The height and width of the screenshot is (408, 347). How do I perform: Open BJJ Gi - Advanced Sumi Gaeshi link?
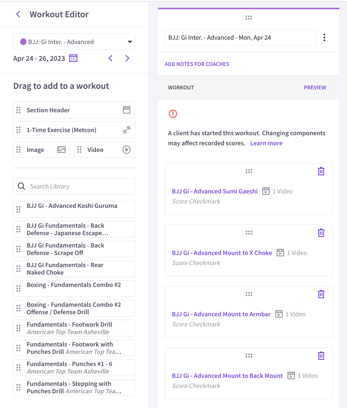click(x=215, y=191)
